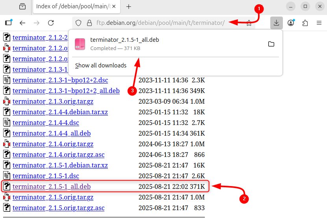
Task: Open terminator_2.1.5-1.dsc file link
Action: pyautogui.click(x=46, y=176)
